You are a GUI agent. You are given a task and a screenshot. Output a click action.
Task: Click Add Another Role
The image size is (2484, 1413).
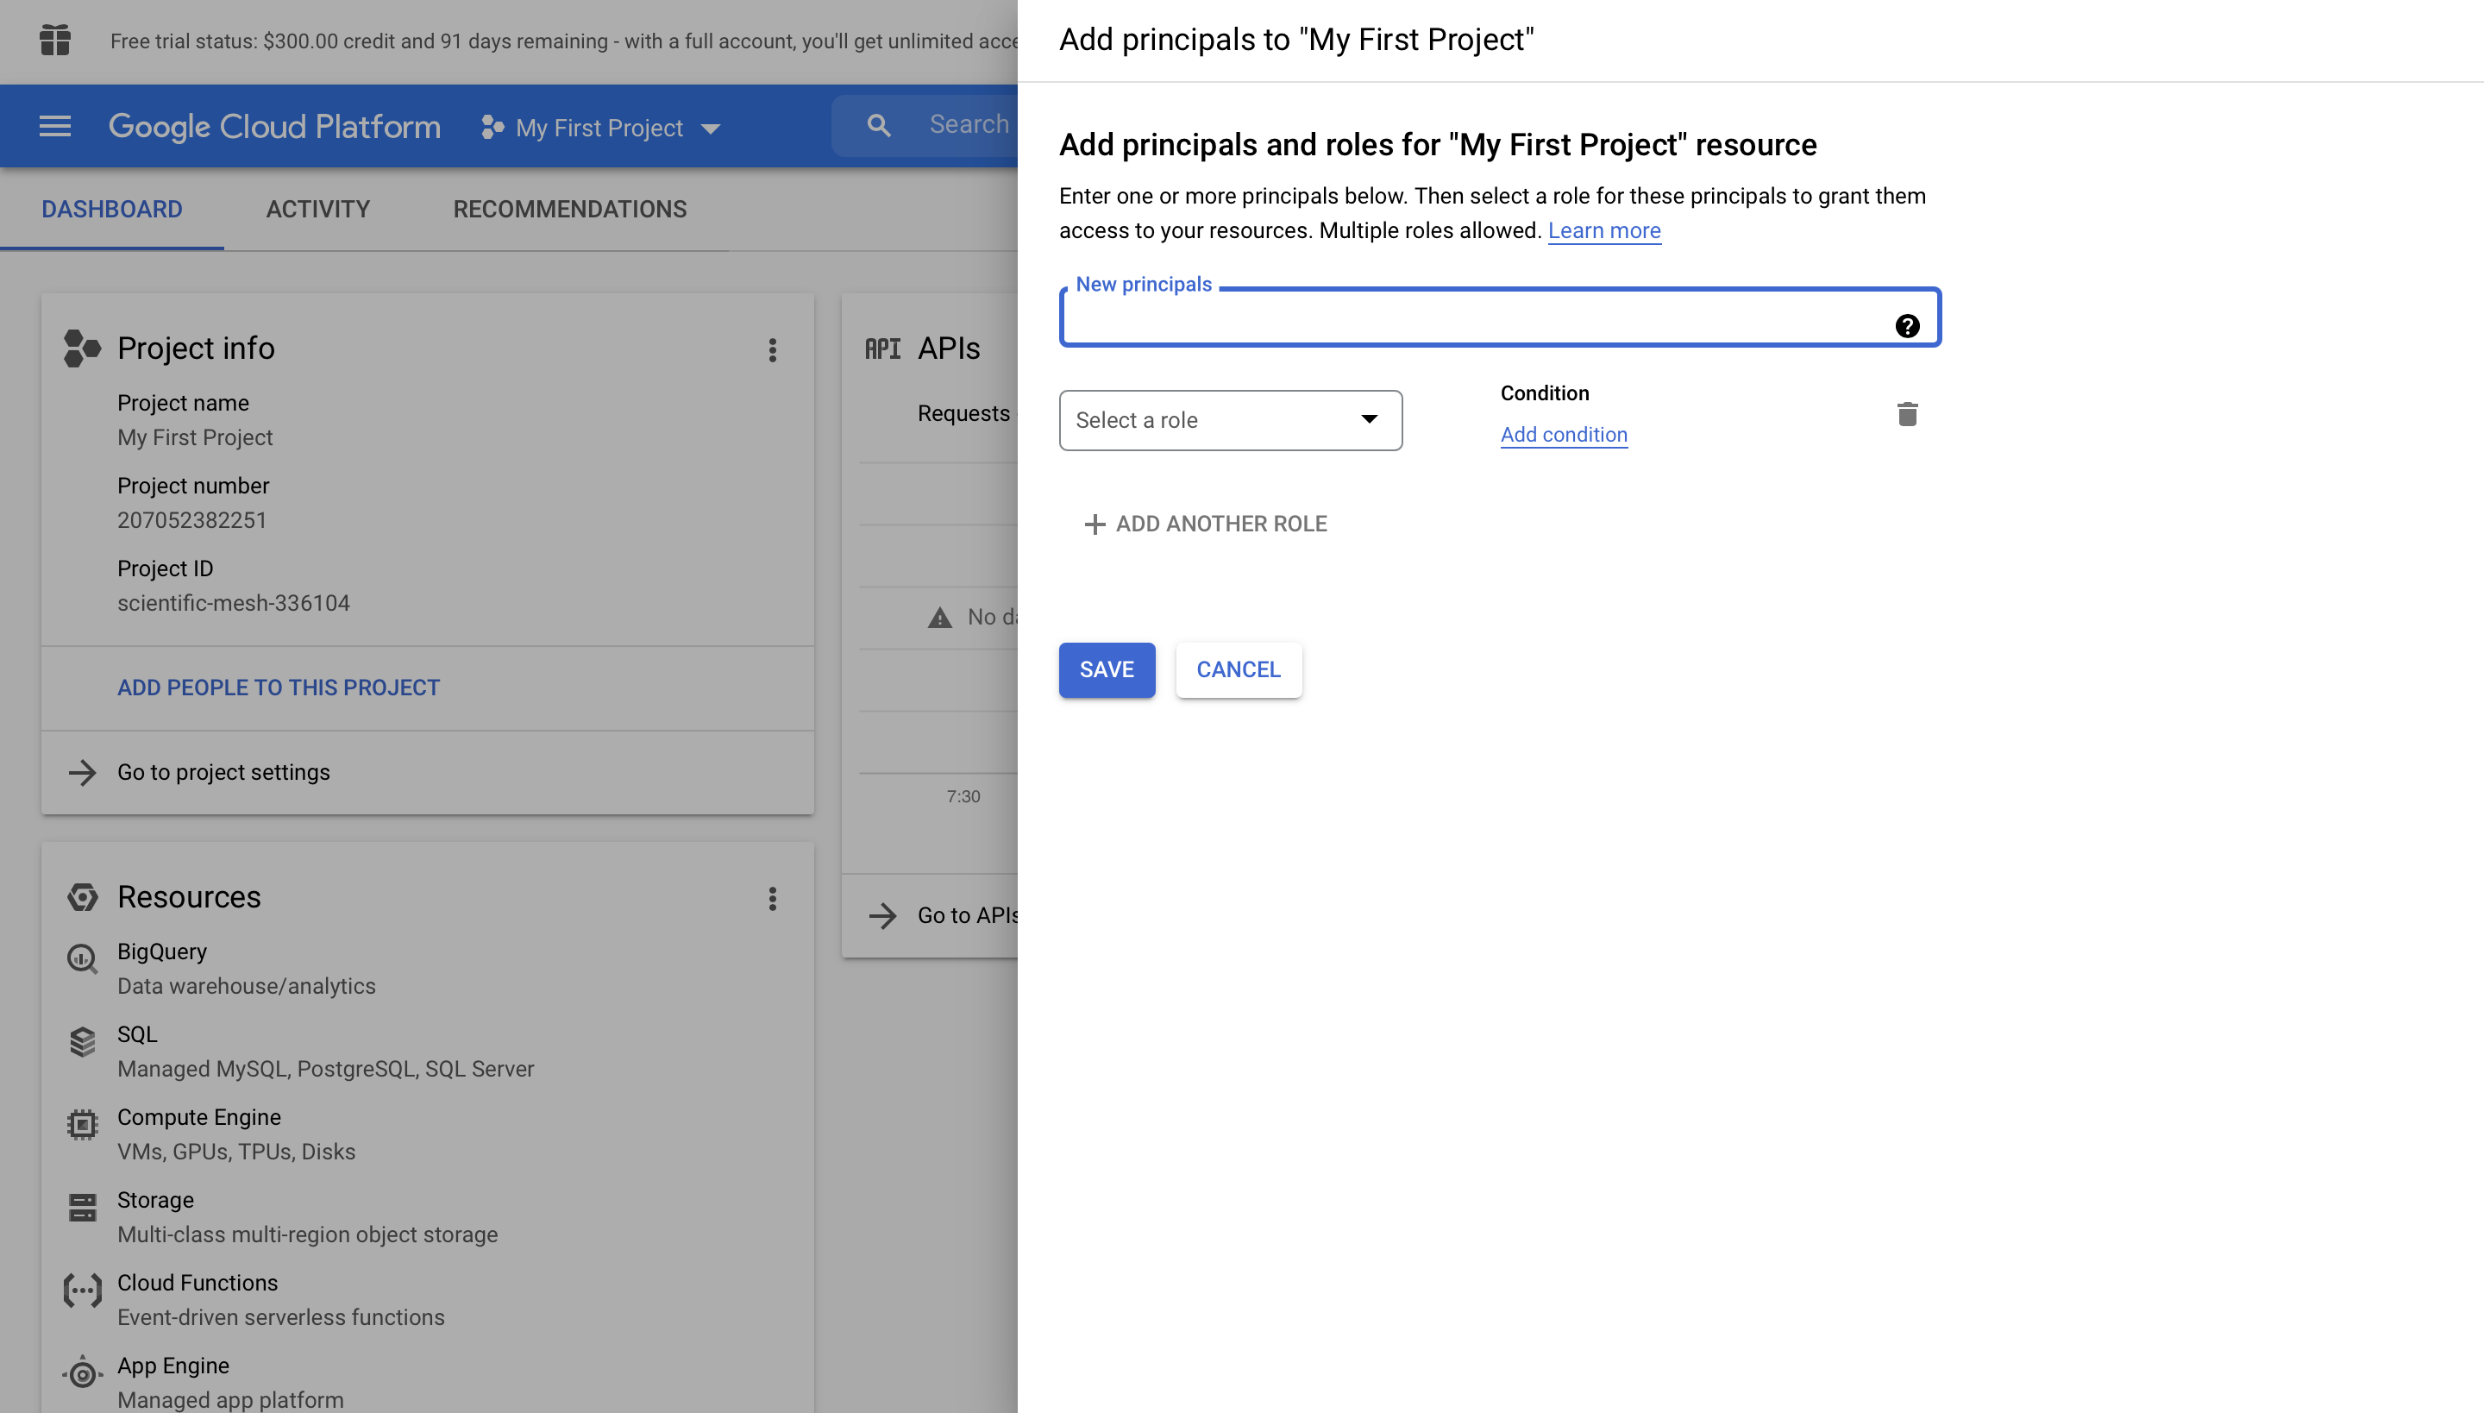pyautogui.click(x=1204, y=524)
